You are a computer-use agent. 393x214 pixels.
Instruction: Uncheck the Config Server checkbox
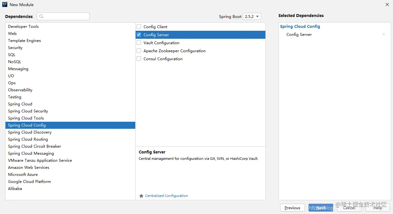(x=139, y=35)
